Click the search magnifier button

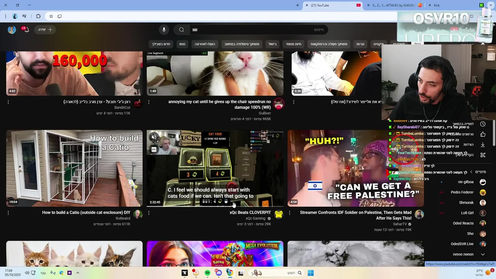[x=181, y=30]
